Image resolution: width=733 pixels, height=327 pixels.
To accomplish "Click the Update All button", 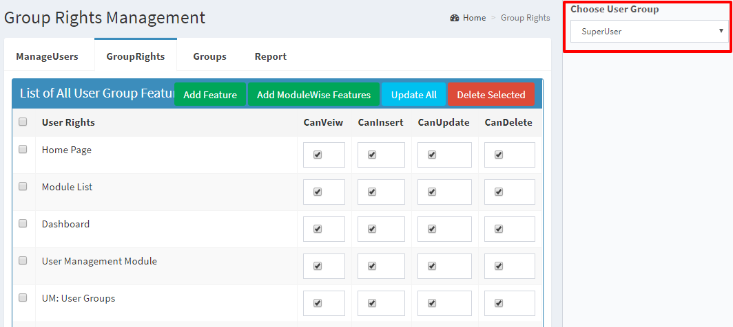I will 414,95.
